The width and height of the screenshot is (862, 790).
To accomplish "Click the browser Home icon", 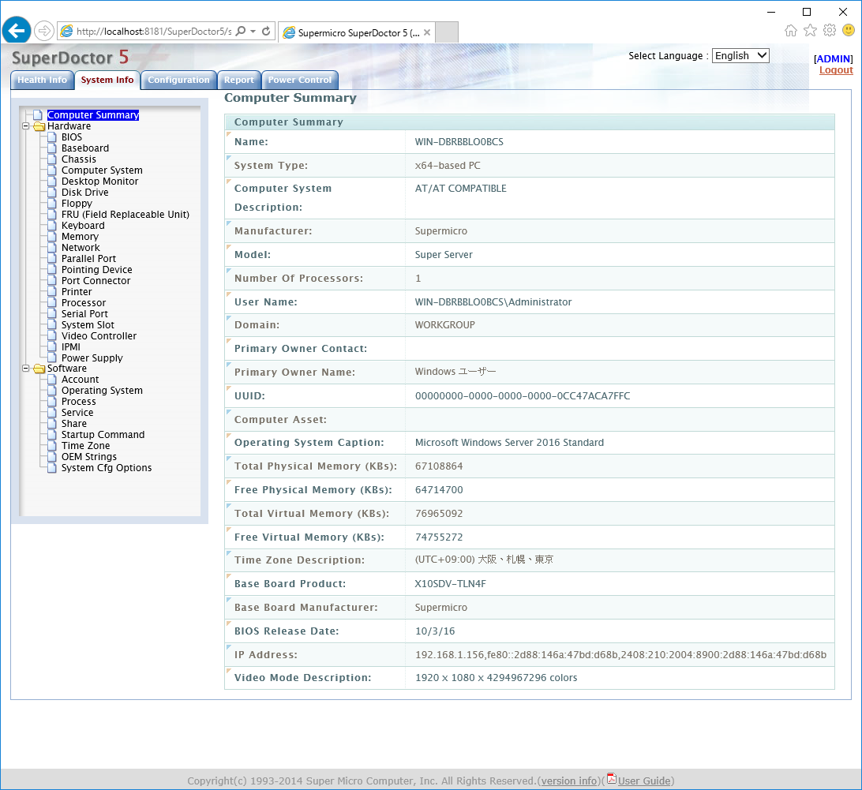I will pos(790,30).
